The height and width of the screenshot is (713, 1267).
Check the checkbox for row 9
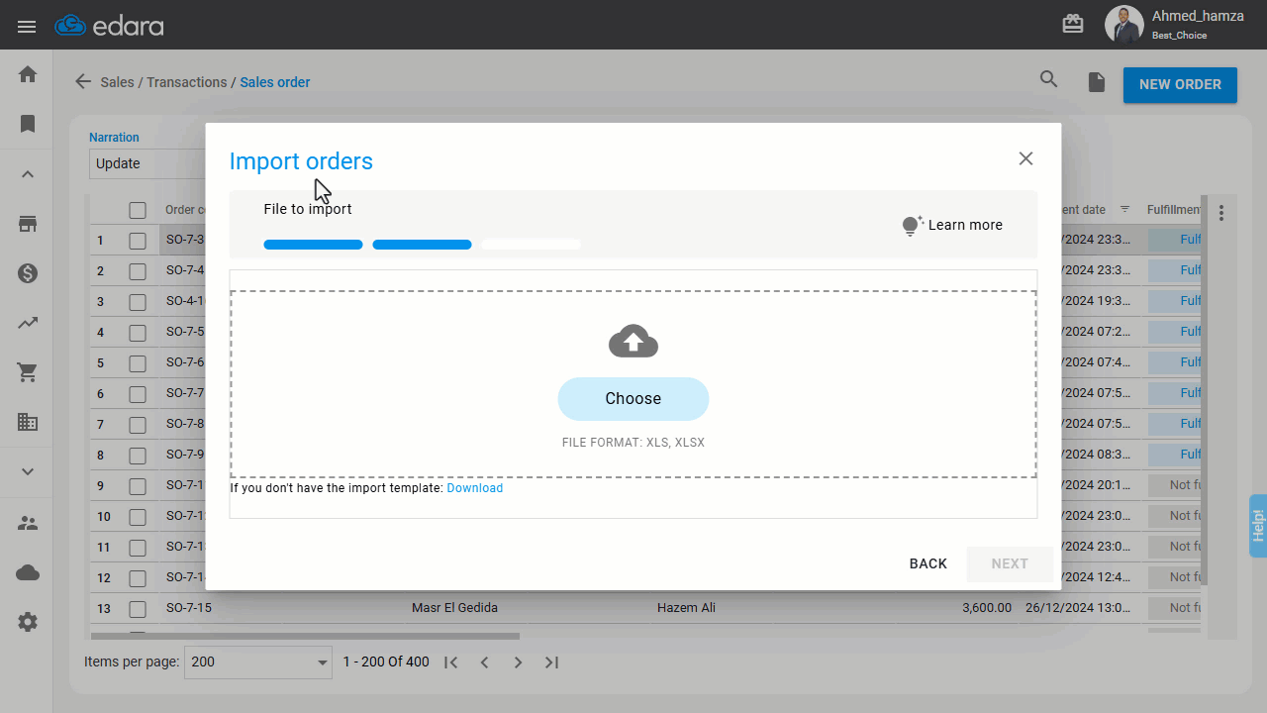[x=138, y=486]
